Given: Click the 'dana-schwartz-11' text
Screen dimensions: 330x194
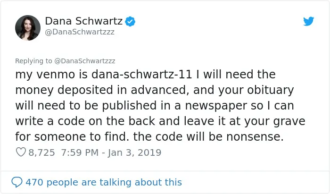Looking at the screenshot, I should tap(141, 75).
